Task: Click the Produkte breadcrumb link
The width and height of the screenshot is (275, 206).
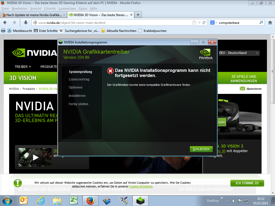Action: (x=28, y=89)
